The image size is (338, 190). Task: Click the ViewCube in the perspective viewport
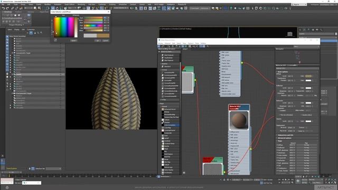[x=290, y=34]
